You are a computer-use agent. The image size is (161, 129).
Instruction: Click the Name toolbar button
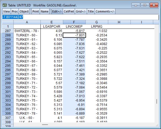(45, 12)
